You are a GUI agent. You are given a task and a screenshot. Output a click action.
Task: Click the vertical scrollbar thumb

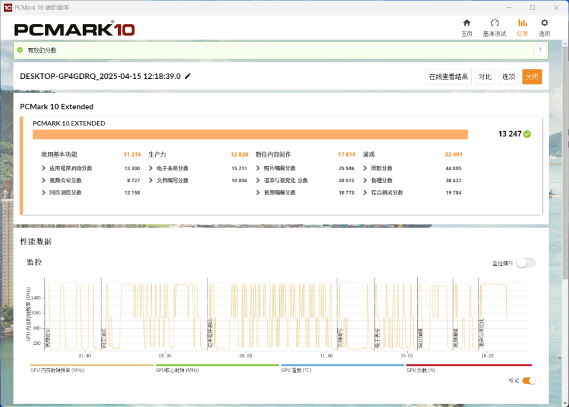[x=565, y=163]
